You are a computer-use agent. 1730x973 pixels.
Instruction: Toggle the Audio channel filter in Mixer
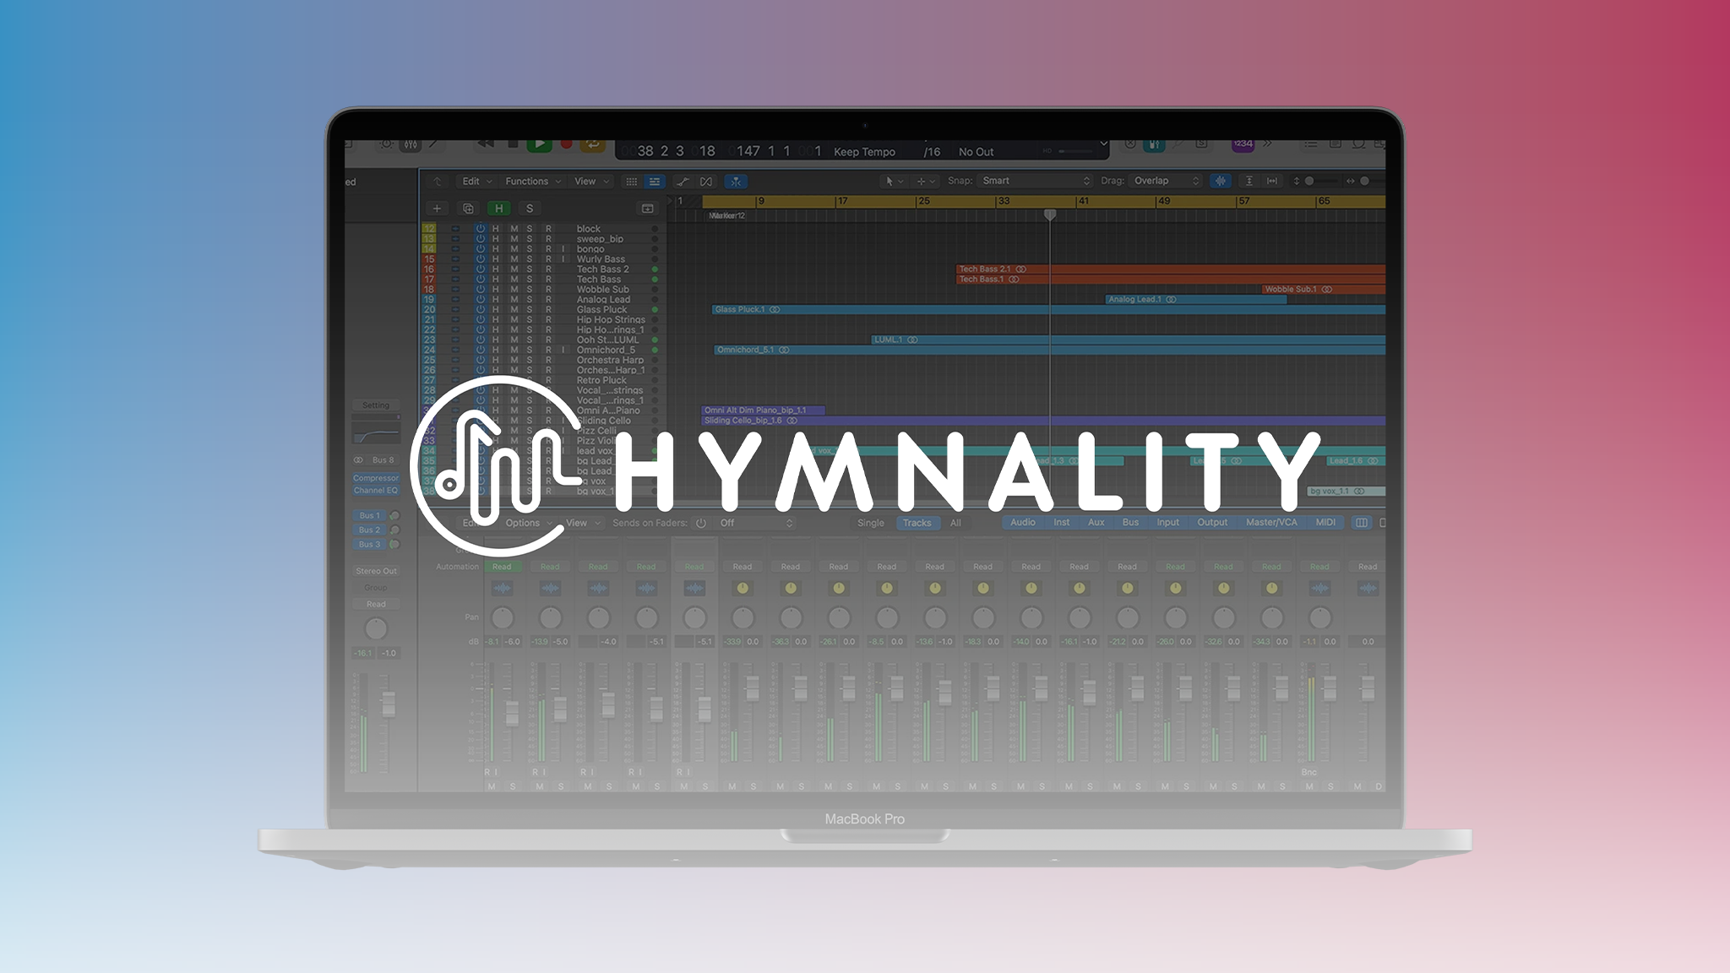point(1023,523)
